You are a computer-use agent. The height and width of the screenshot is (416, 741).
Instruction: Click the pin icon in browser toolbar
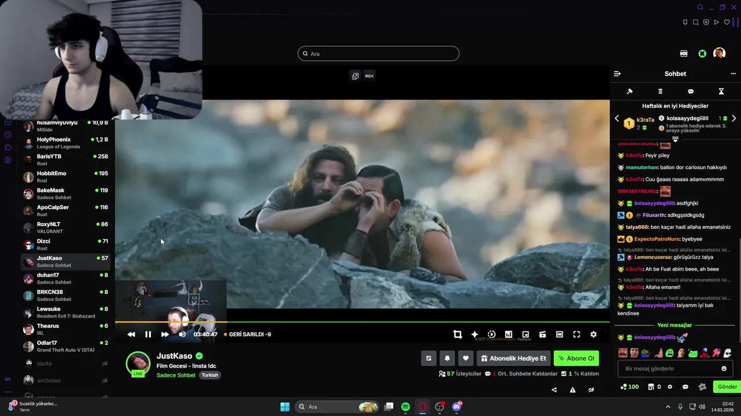pyautogui.click(x=685, y=22)
